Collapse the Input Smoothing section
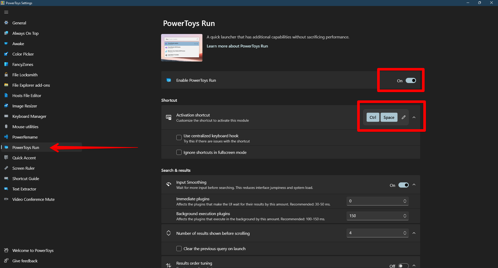498x268 pixels. (414, 185)
